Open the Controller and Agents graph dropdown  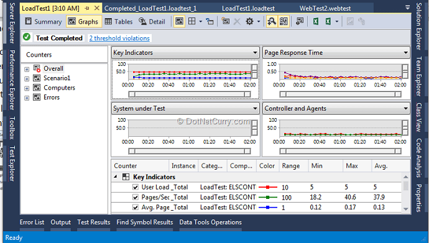click(x=406, y=109)
